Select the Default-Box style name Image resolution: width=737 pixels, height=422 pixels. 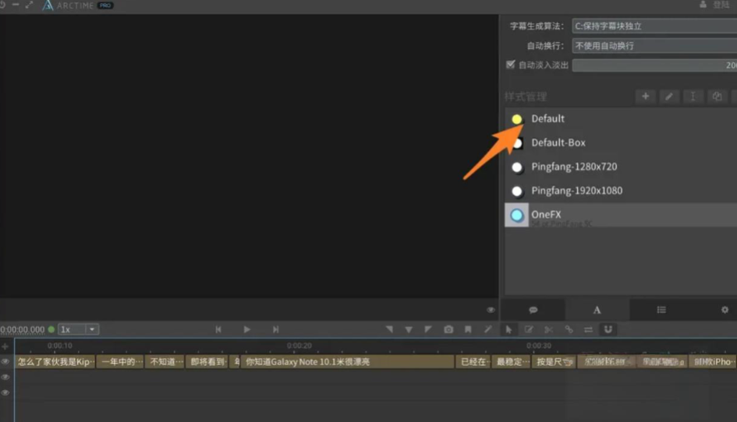558,142
